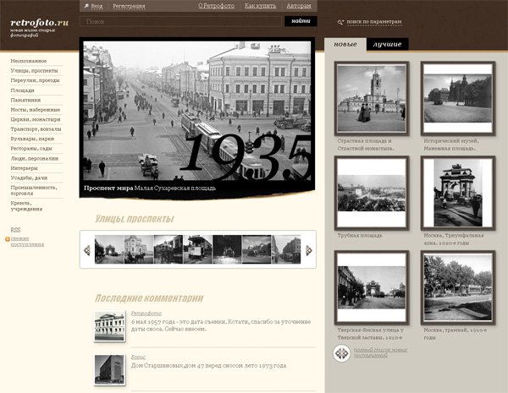Open Тверская-Ямская улица photo thumbnail
Image resolution: width=508 pixels, height=393 pixels.
tap(372, 287)
